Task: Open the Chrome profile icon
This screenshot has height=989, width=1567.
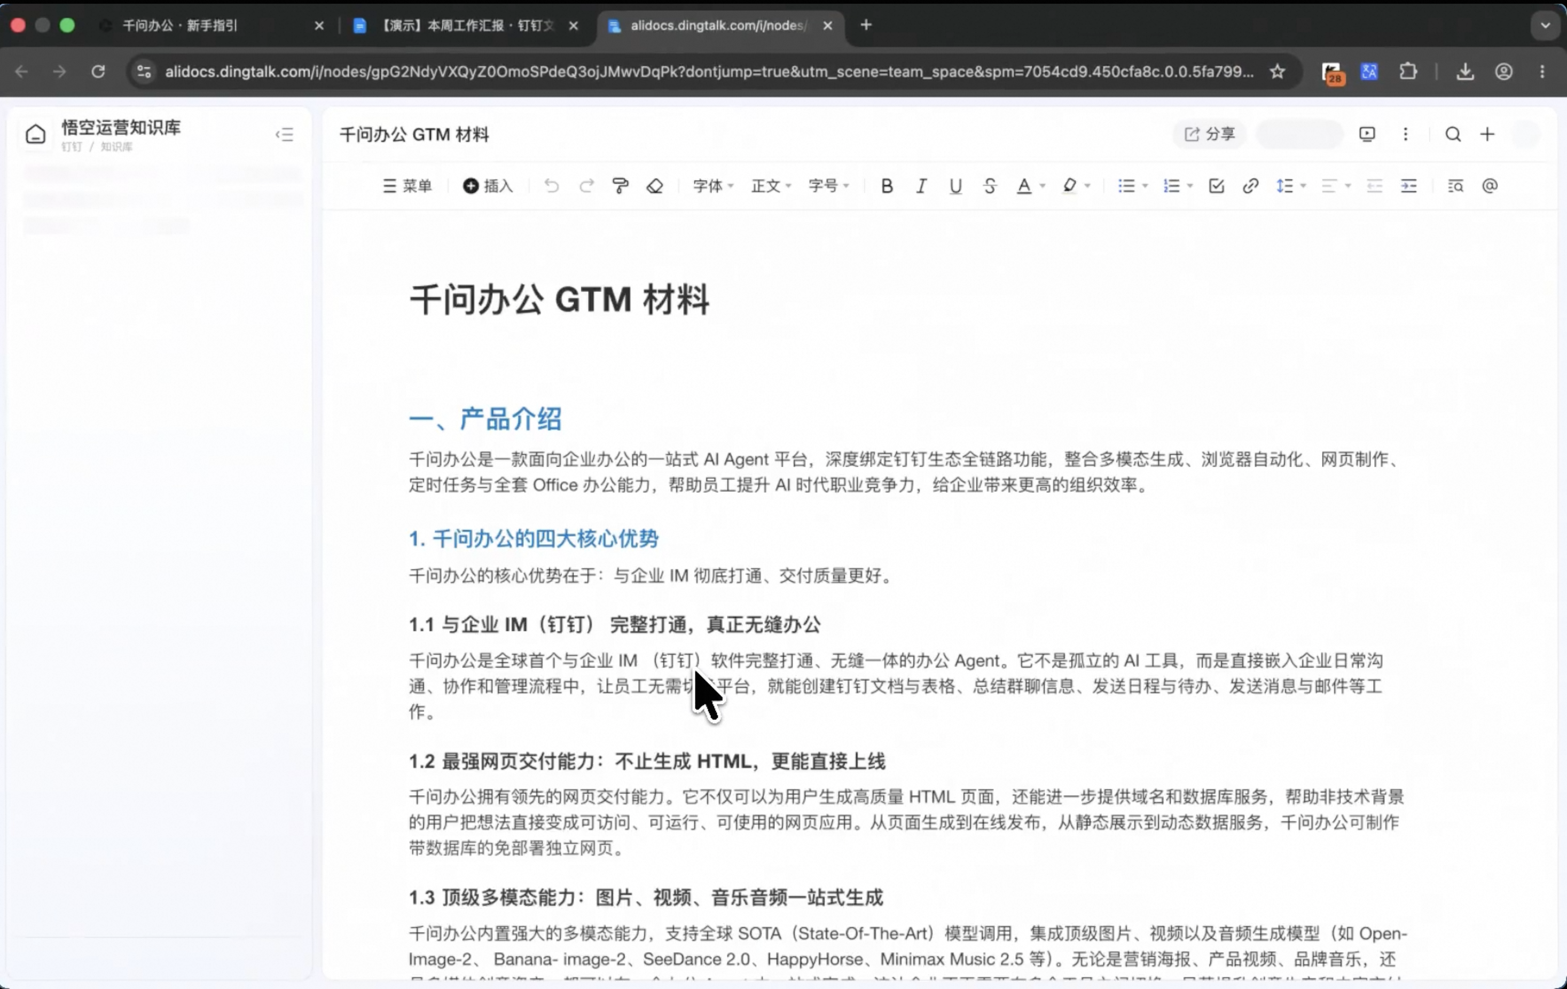Action: tap(1503, 72)
